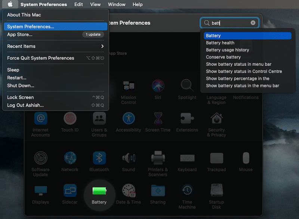Choose Show battery status in Control Centre
299x219 pixels.
pyautogui.click(x=244, y=71)
